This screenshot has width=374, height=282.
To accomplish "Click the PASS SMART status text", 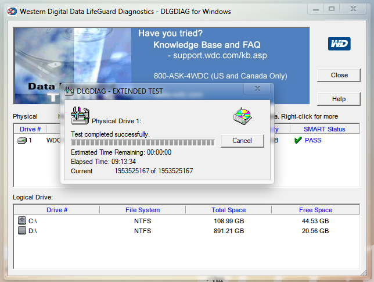I will 313,140.
